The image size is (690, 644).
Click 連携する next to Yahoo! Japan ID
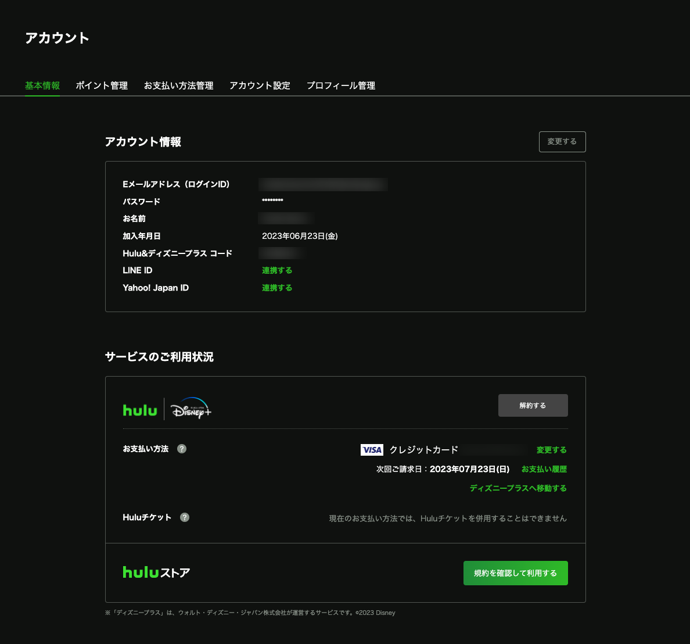277,288
